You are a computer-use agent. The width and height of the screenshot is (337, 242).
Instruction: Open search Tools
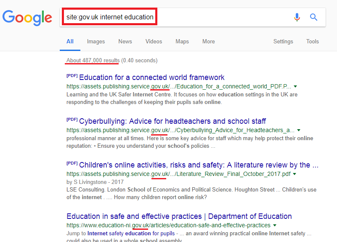point(313,42)
